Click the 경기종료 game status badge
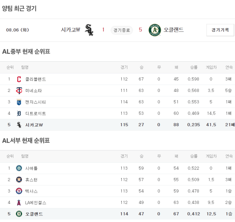This screenshot has width=235, height=222. coord(122,30)
